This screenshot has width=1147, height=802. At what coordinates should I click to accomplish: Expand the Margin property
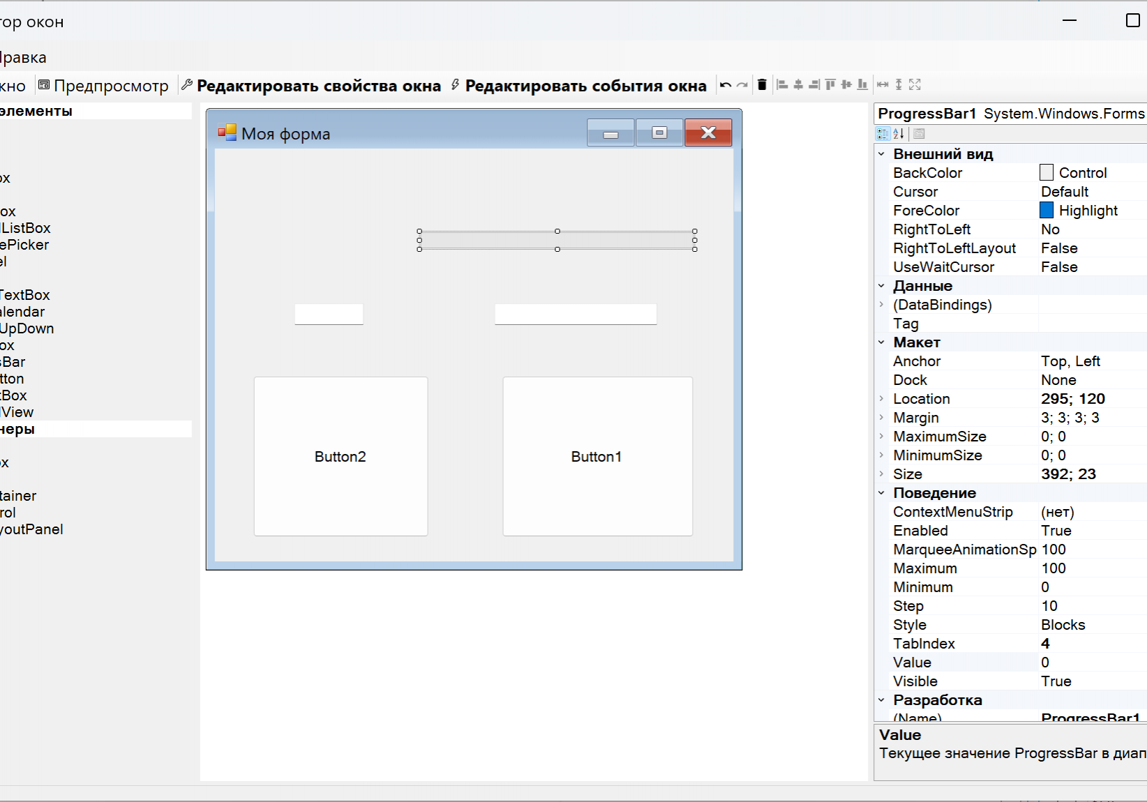tap(881, 418)
